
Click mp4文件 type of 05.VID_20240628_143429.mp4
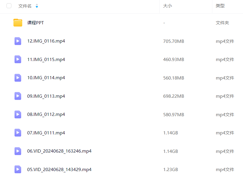click(x=225, y=170)
